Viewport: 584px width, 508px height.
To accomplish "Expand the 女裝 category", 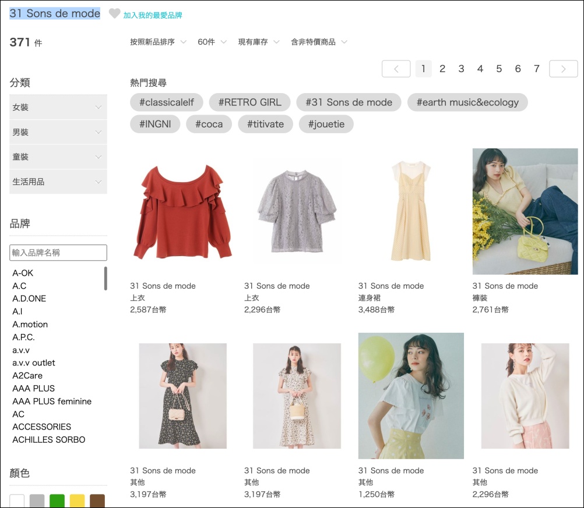I will pos(58,107).
